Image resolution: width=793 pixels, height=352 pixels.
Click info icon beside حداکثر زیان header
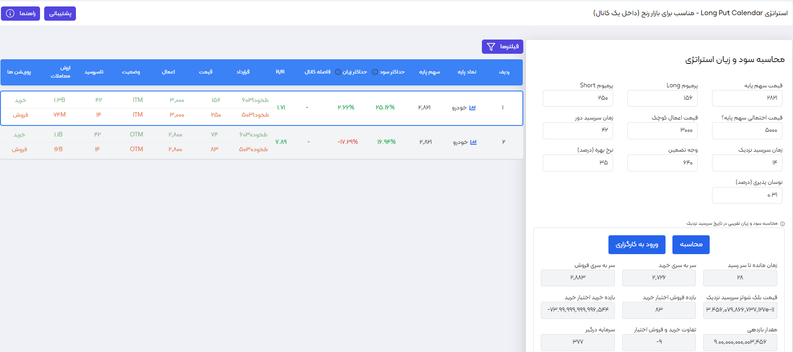(x=338, y=72)
